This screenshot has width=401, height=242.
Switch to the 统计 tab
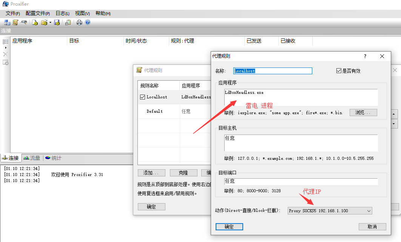tap(54, 158)
